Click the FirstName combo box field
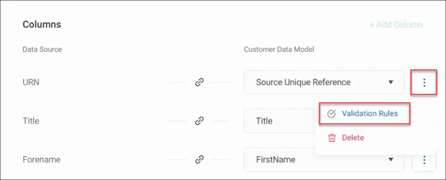446x180 pixels. [x=324, y=159]
